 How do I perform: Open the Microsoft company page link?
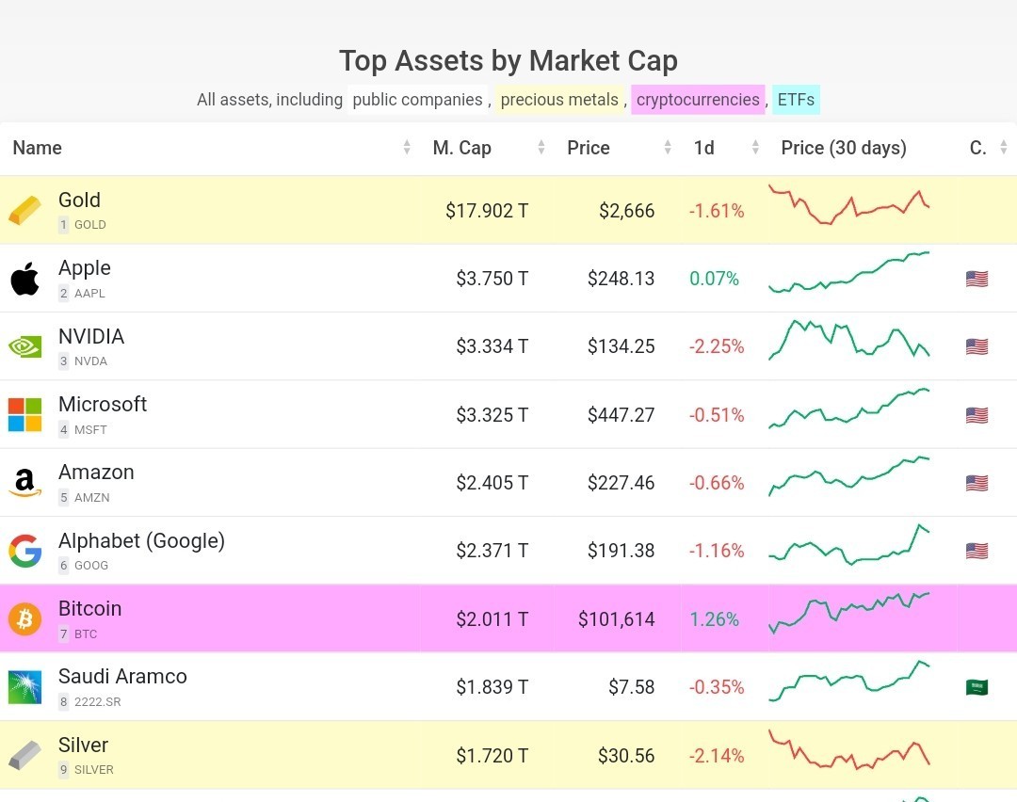tap(103, 404)
